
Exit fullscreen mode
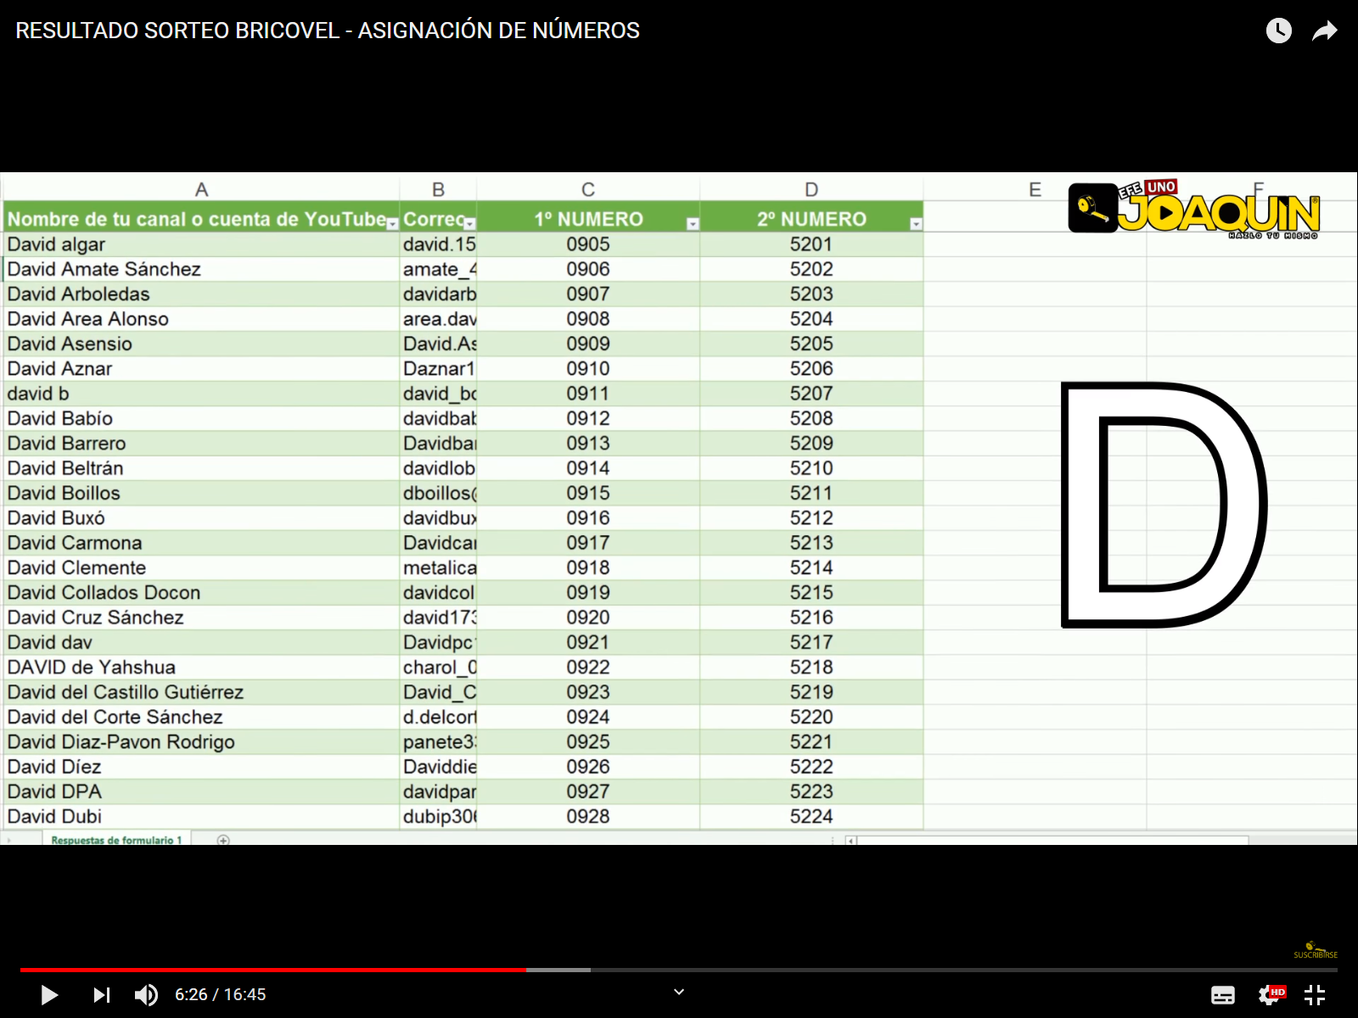click(x=1315, y=994)
